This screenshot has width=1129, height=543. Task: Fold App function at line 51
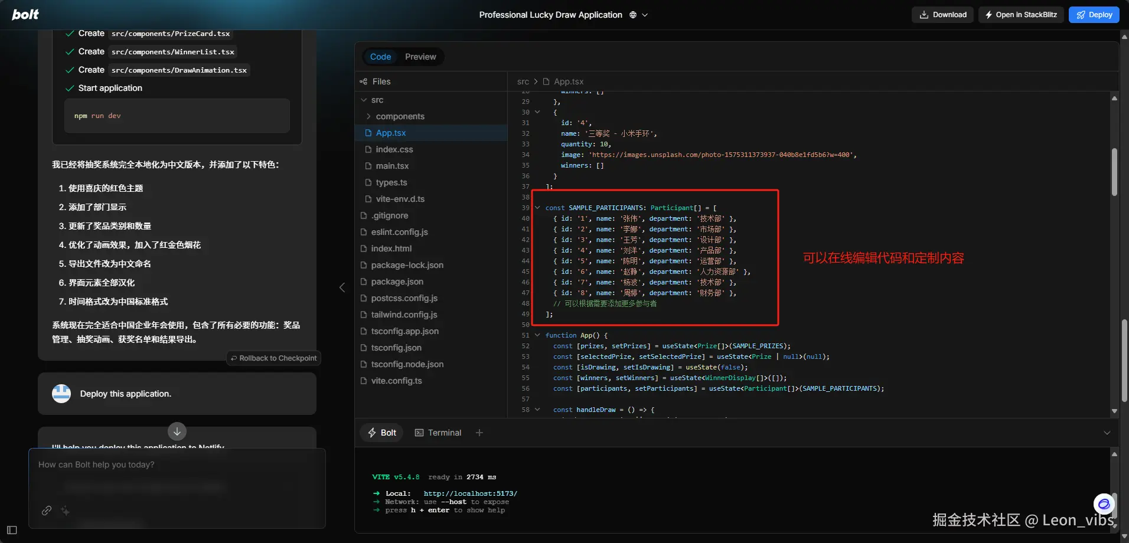click(537, 335)
